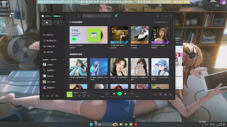Open File Explorer from taskbar
The image size is (227, 127).
click(x=121, y=124)
